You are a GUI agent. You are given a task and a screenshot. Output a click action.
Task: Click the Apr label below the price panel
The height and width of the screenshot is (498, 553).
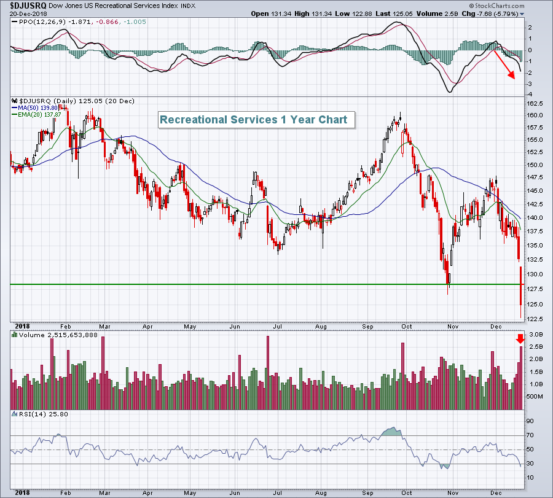click(x=147, y=327)
